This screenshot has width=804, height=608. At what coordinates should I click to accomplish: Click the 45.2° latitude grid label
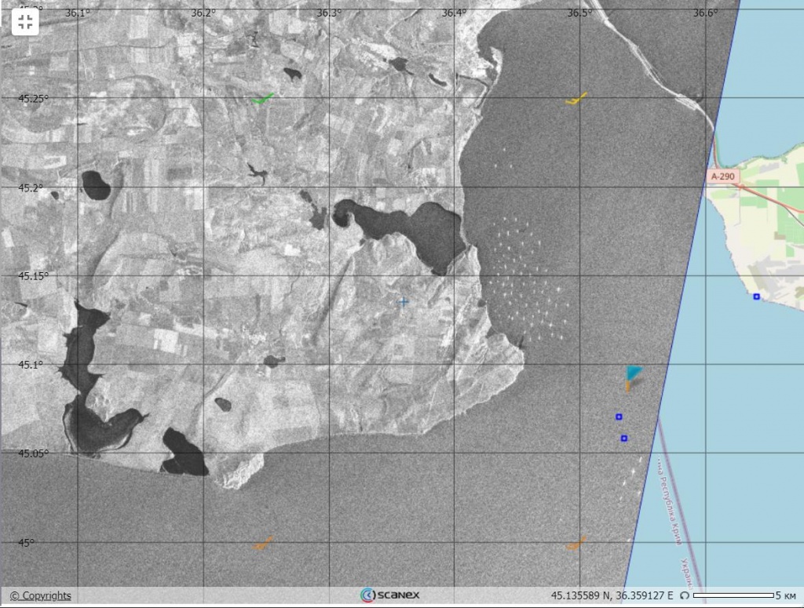point(31,188)
